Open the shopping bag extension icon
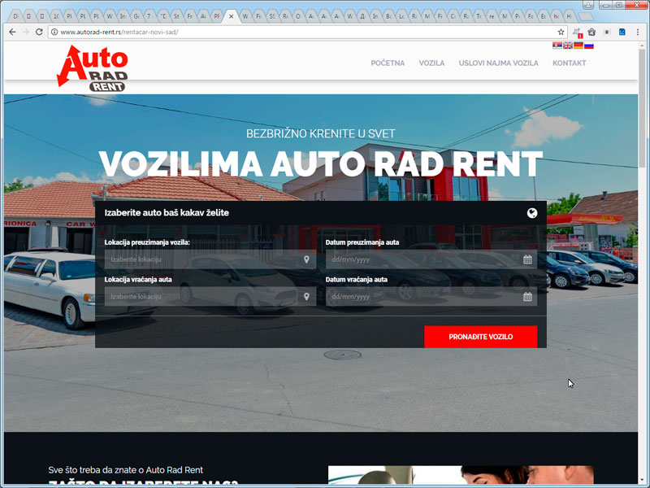 click(x=592, y=32)
